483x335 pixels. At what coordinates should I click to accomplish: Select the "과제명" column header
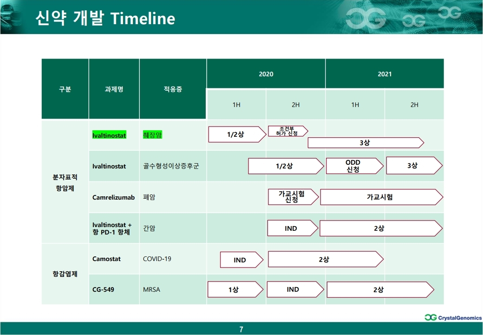point(114,89)
